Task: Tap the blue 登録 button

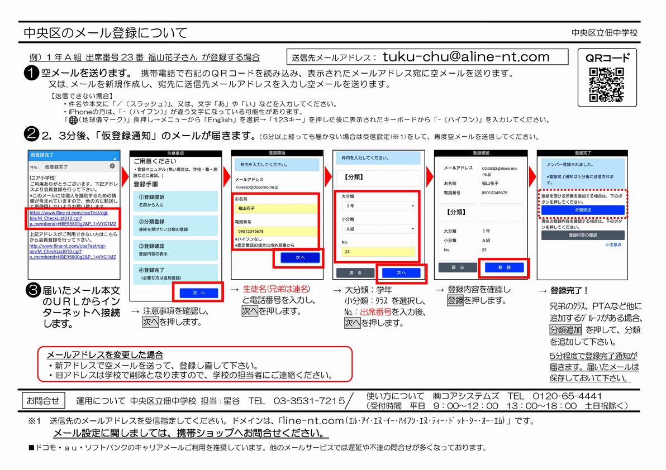Action: coord(505,267)
